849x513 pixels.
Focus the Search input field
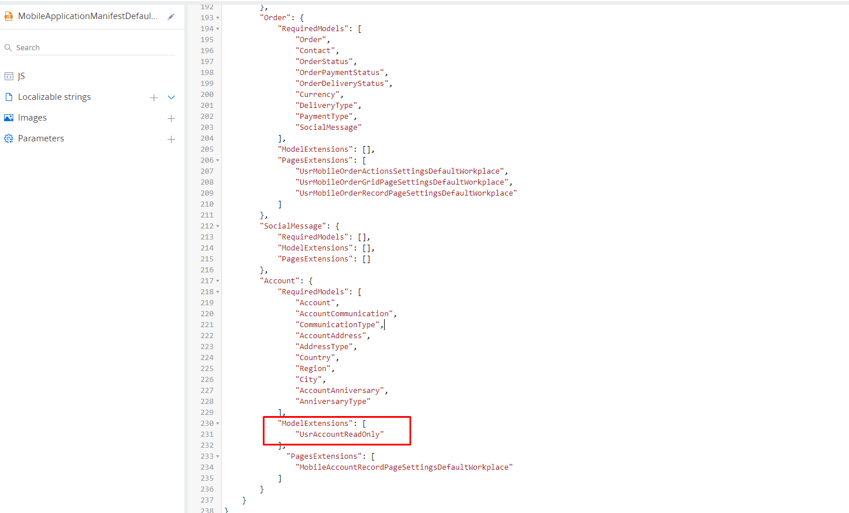point(95,48)
